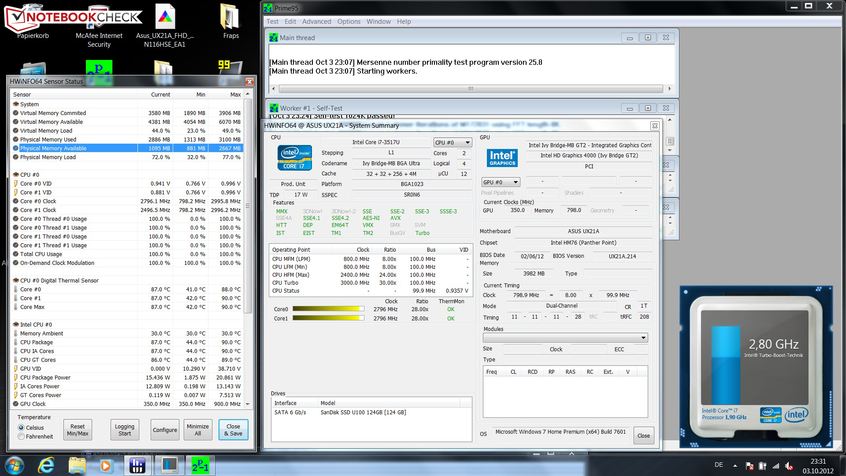The image size is (846, 476).
Task: Click the Windows Start orb
Action: coord(14,465)
